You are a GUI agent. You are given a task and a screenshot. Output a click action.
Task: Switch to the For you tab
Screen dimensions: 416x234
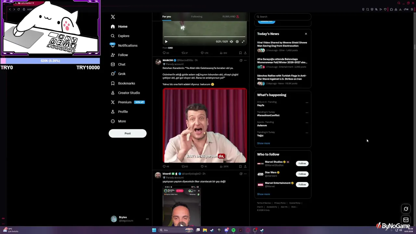coord(167,17)
